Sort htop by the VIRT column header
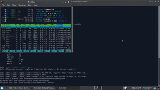 [24, 25]
